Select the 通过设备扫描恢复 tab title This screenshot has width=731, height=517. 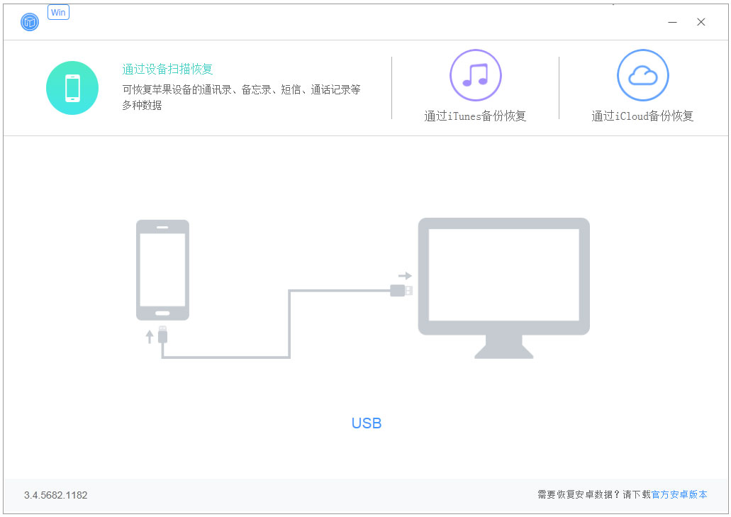pyautogui.click(x=167, y=70)
